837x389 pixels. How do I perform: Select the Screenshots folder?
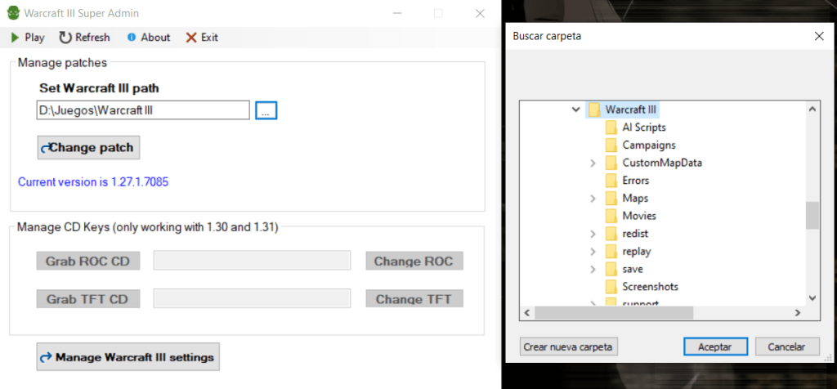pyautogui.click(x=650, y=287)
